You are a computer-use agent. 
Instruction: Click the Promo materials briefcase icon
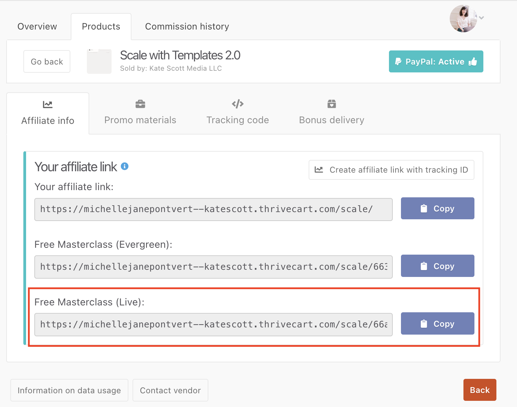pyautogui.click(x=140, y=104)
